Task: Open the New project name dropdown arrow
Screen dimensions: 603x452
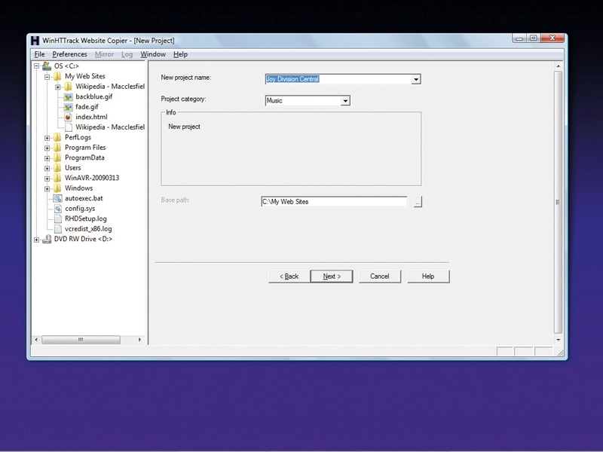Action: 416,80
